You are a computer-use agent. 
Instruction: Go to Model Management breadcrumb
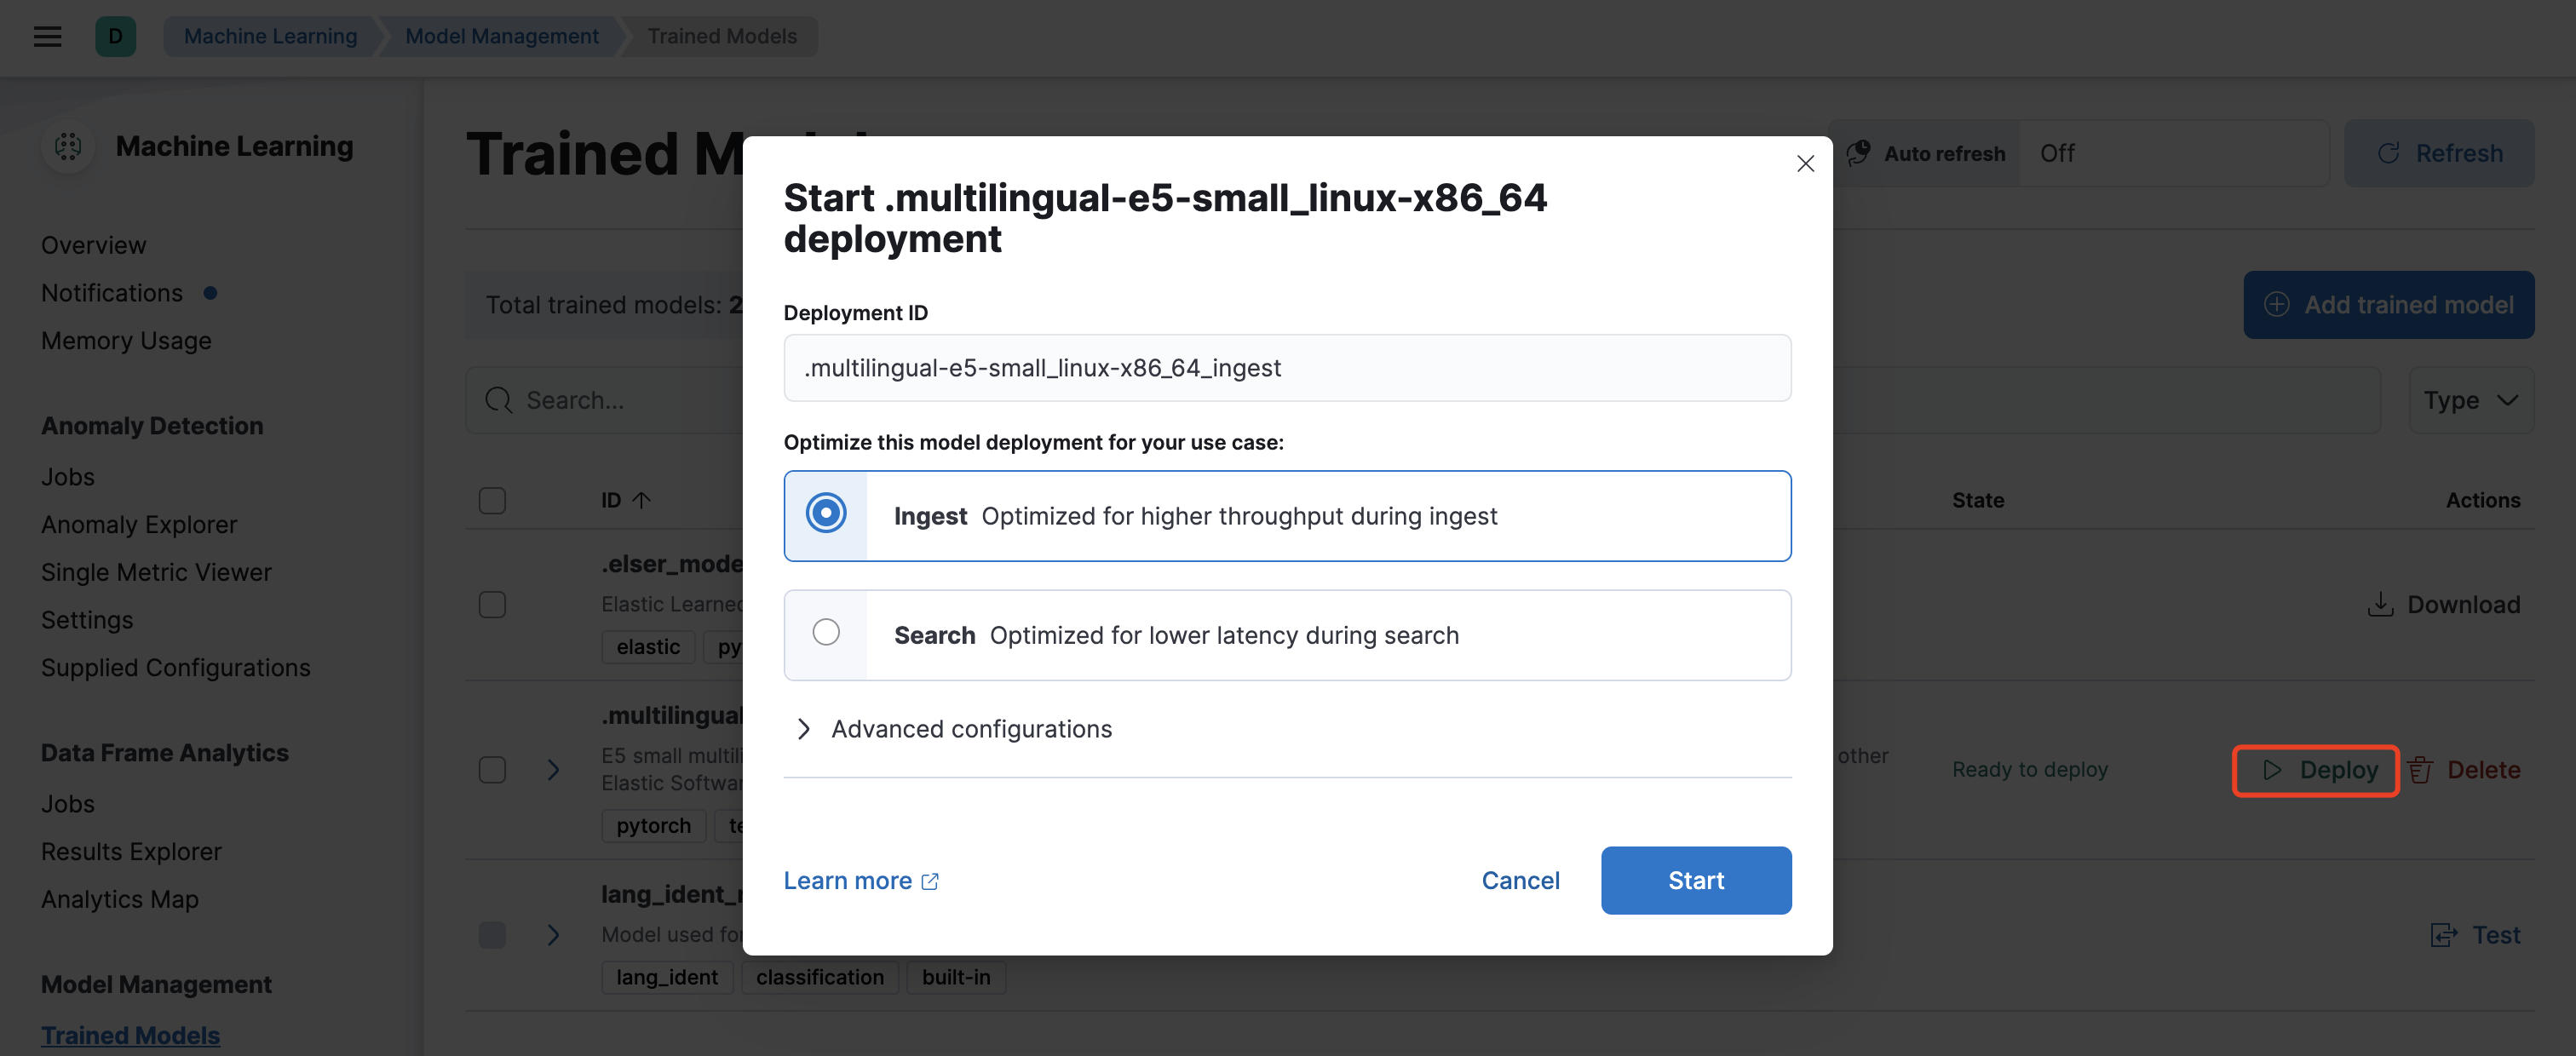coord(501,37)
